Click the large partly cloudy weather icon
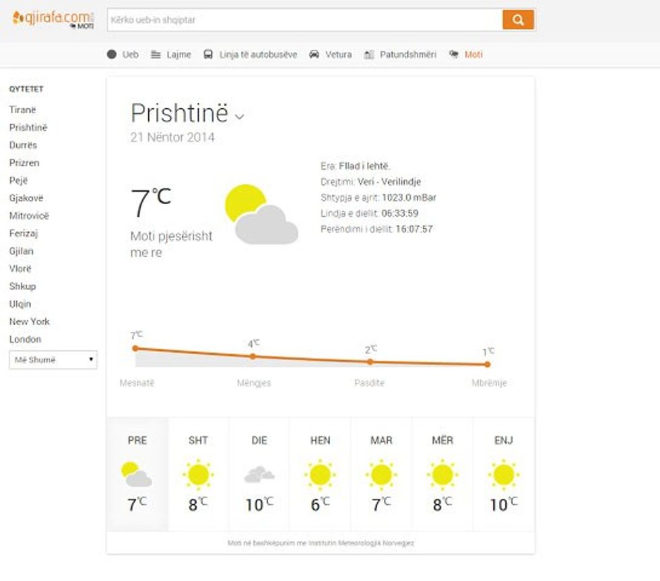660x581 pixels. point(261,214)
